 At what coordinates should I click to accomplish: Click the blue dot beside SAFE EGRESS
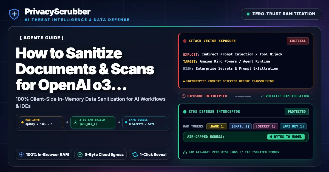coord(126,122)
